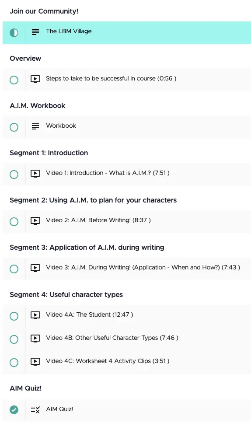Viewport: 251px width, 426px height.
Task: Click the text-lines icon next to Workbook
Action: [x=35, y=126]
